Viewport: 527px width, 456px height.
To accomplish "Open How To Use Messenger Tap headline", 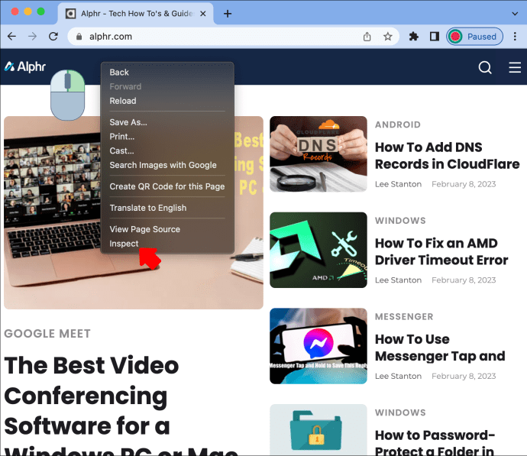I will (x=440, y=348).
